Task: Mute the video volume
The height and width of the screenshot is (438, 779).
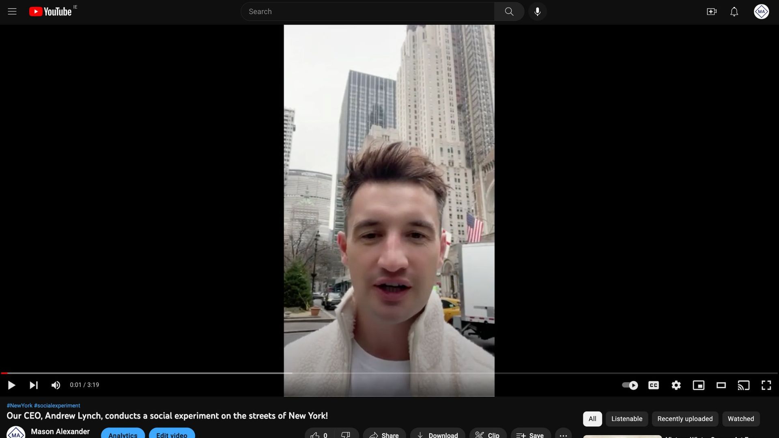Action: click(x=56, y=385)
